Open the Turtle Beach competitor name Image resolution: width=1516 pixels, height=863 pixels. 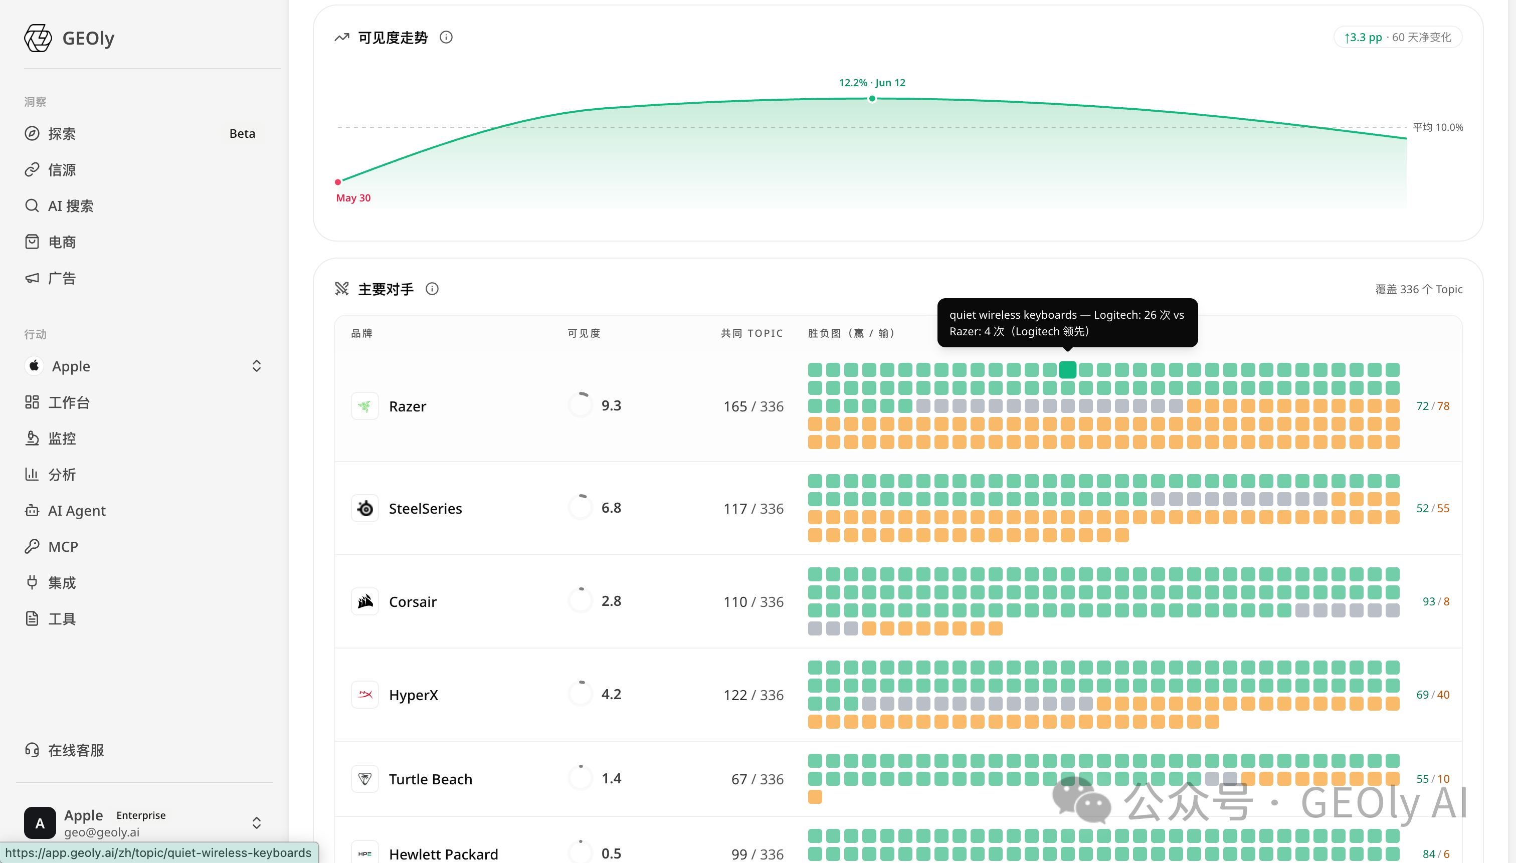431,779
